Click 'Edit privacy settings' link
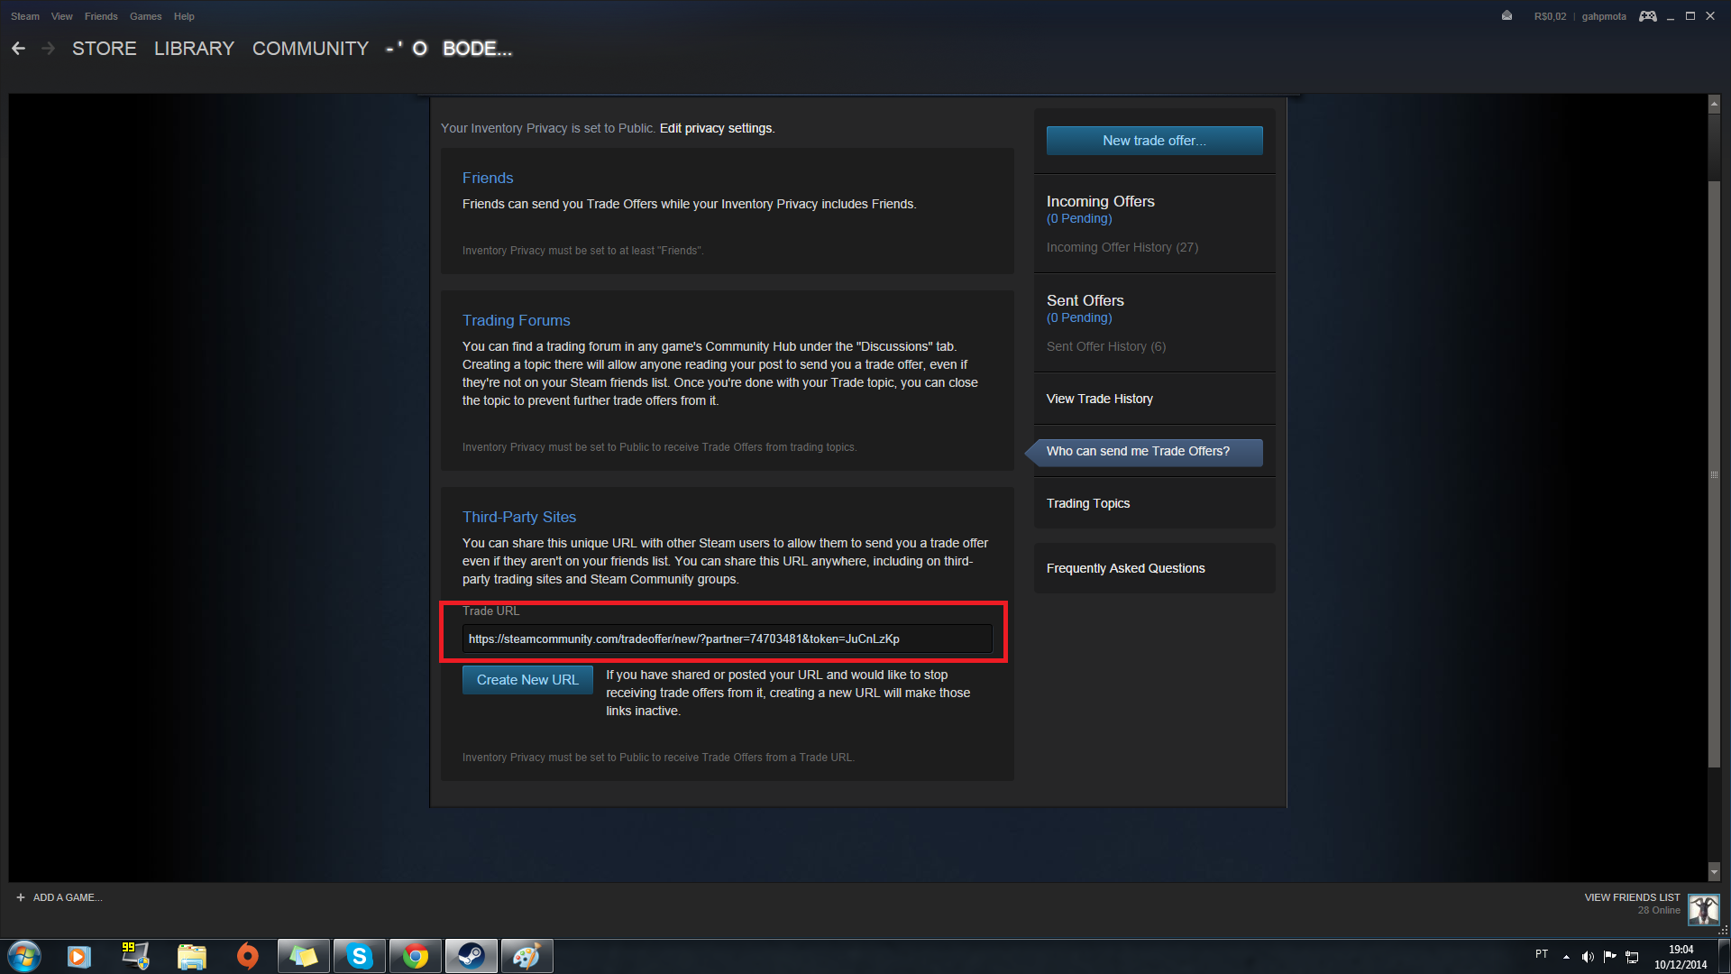Viewport: 1731px width, 974px height. 715,128
